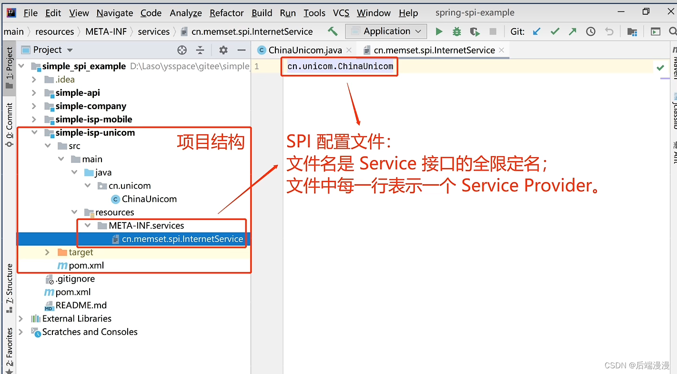Select the .gitignore file in the tree

pos(75,279)
